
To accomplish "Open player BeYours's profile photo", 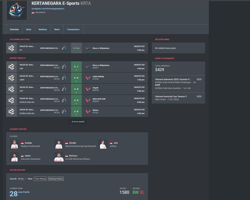I will click(x=59, y=157).
